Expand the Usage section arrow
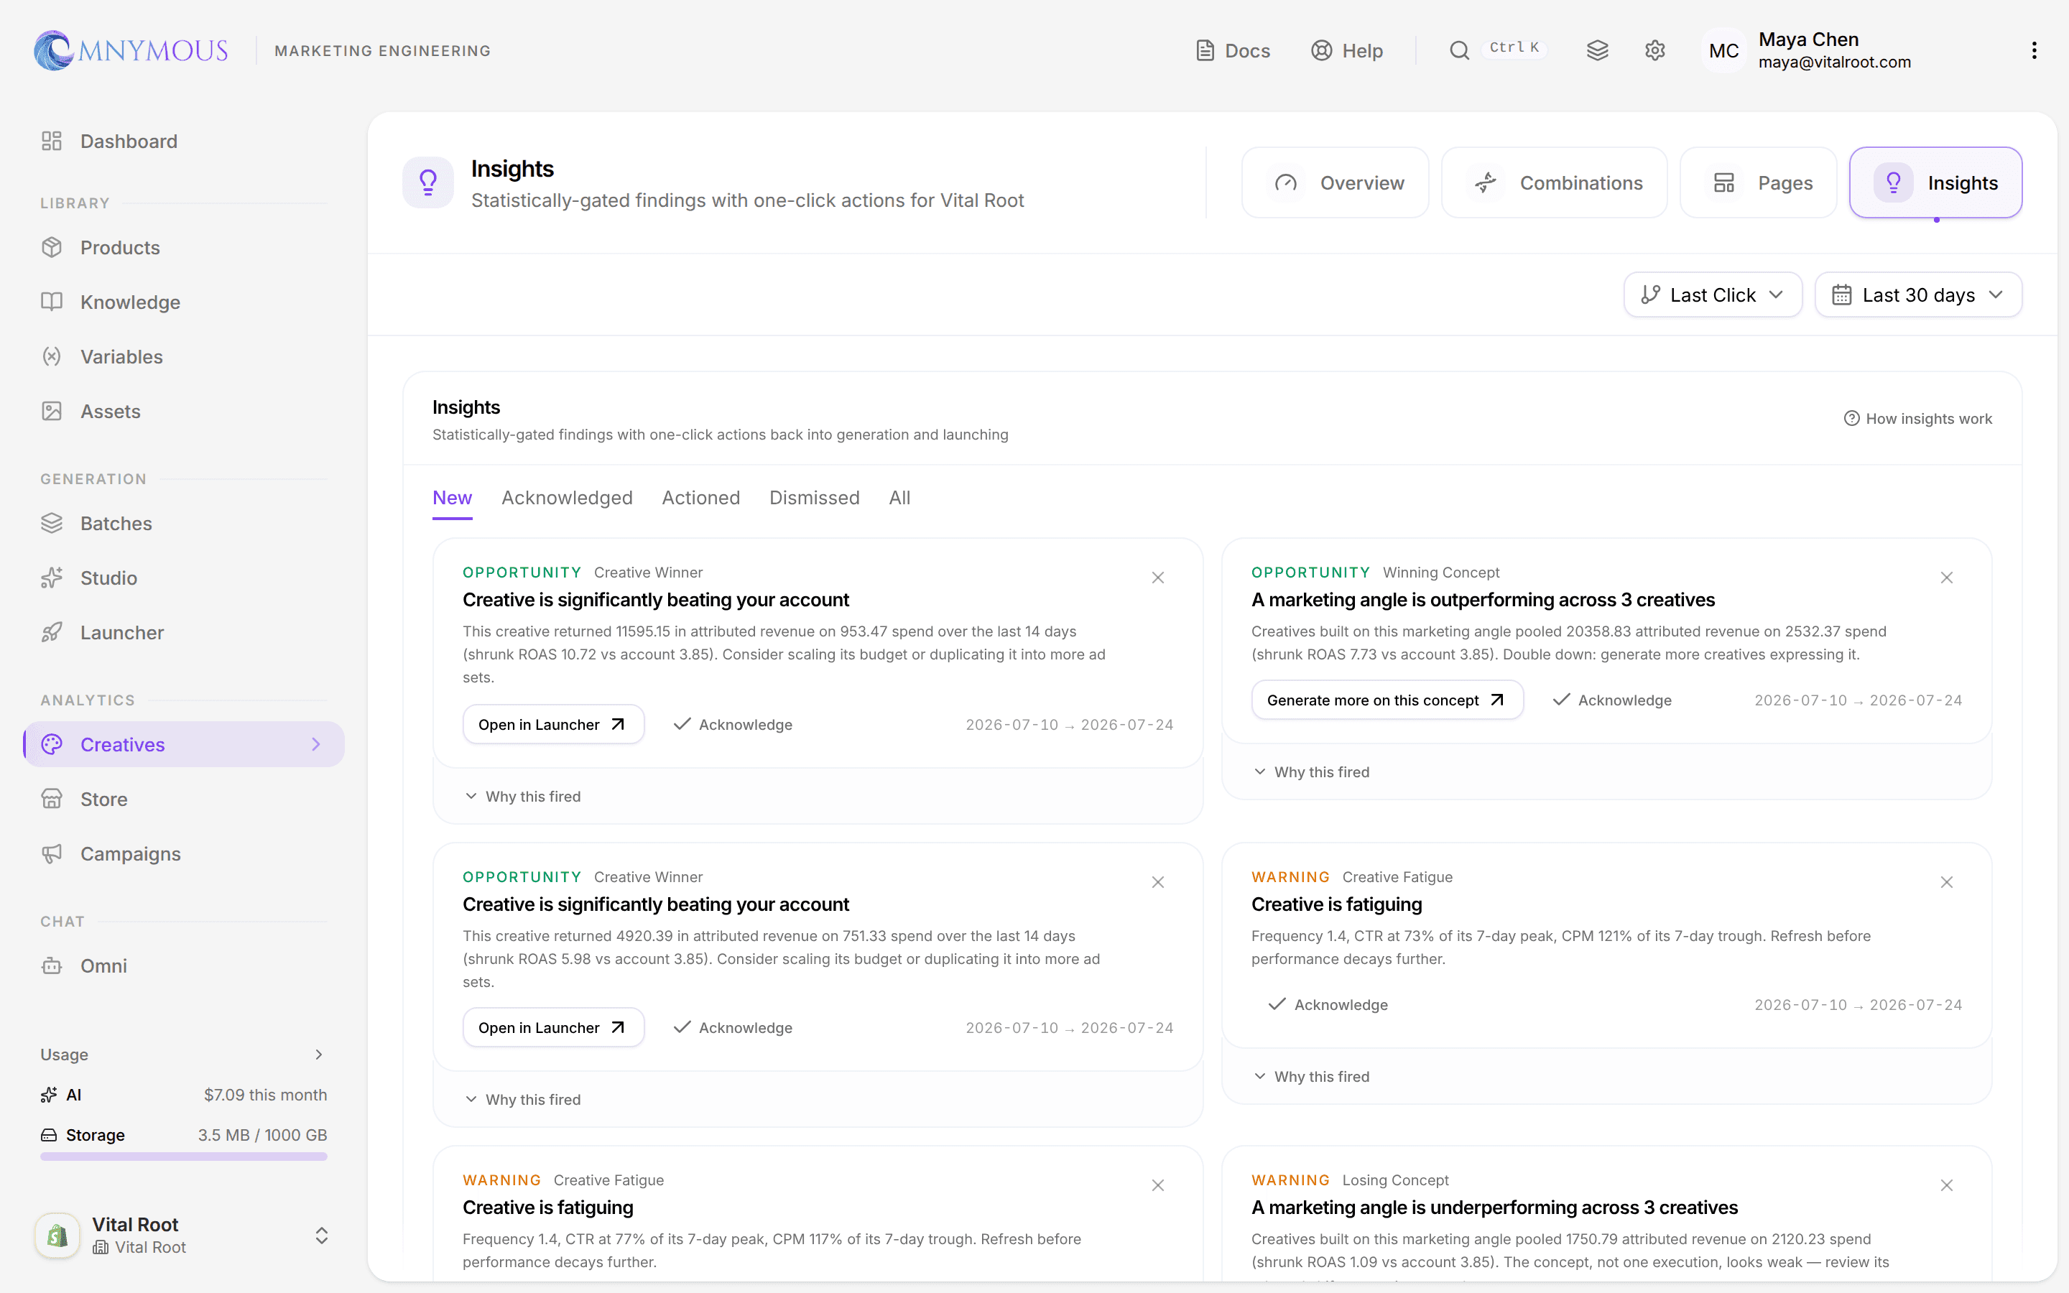2069x1293 pixels. (x=319, y=1055)
